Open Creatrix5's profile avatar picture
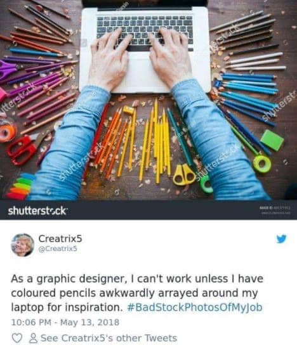 pyautogui.click(x=22, y=245)
